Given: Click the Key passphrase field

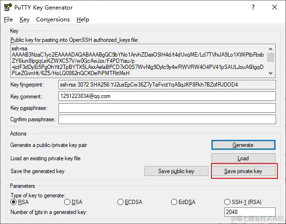Looking at the screenshot, I should coord(167,108).
